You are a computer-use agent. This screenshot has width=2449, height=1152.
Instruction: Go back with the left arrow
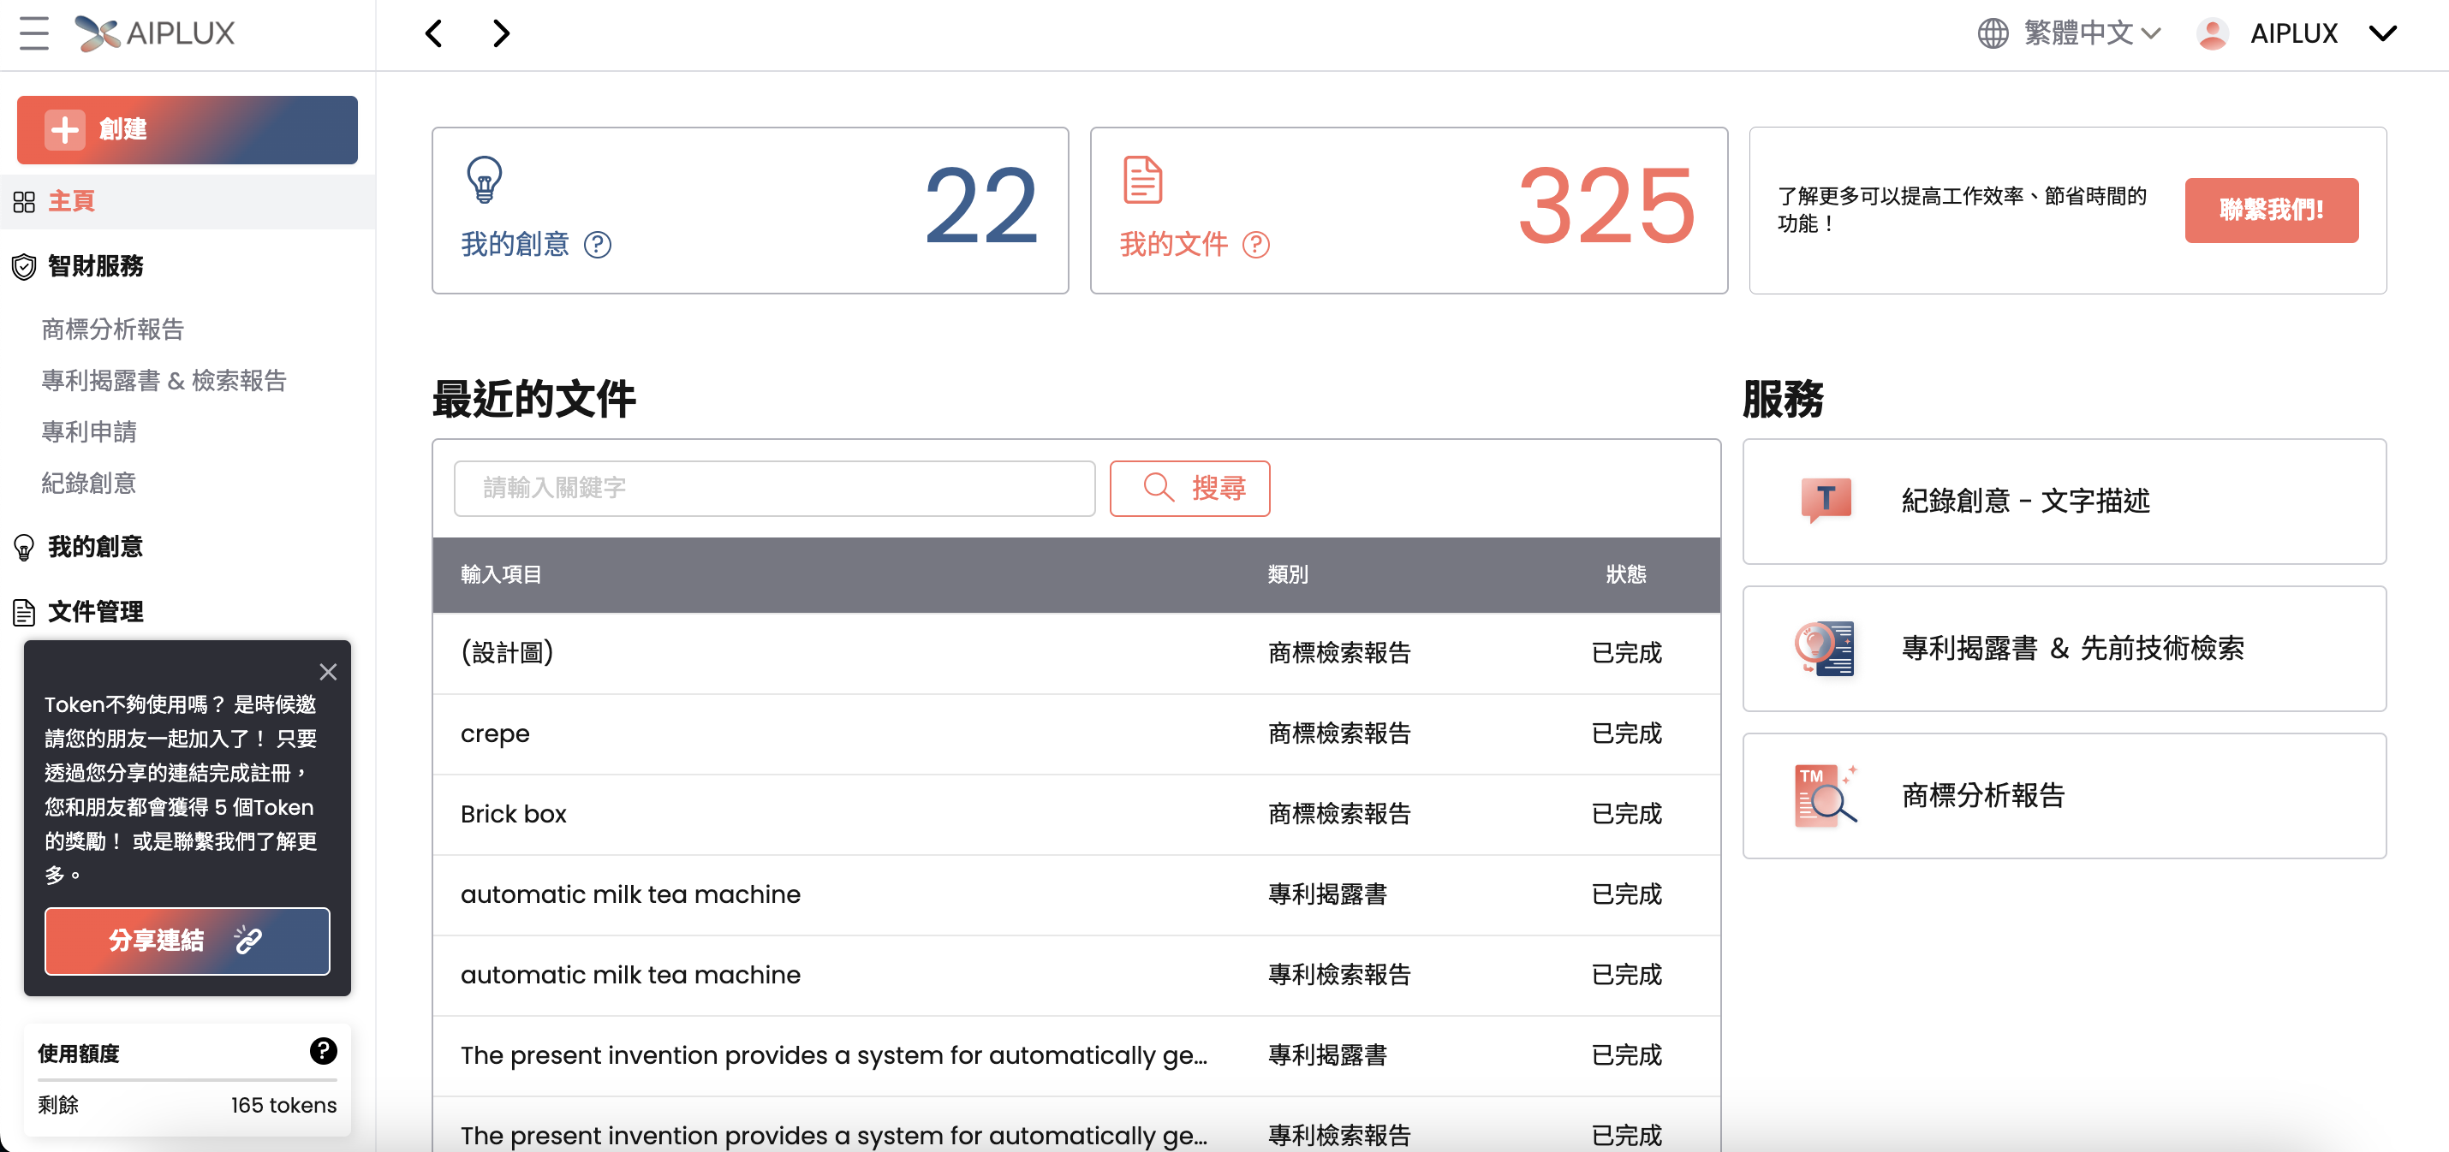tap(433, 34)
